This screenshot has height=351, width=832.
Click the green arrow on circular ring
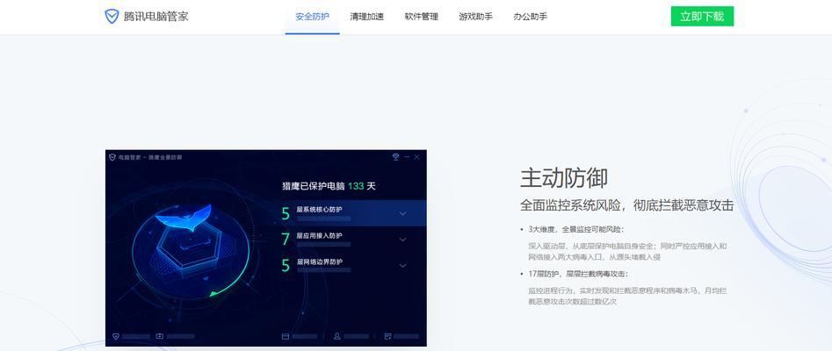tap(213, 293)
